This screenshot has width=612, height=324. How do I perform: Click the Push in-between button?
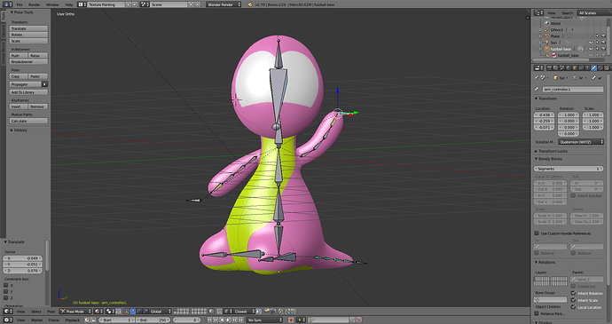pos(19,56)
